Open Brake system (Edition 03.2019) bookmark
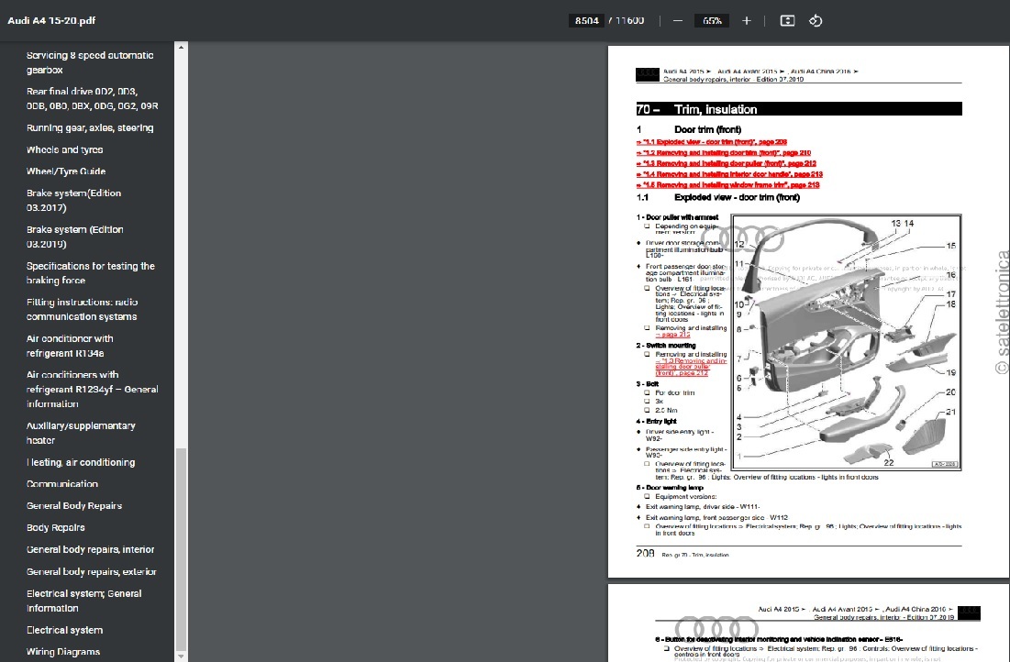 pos(74,237)
